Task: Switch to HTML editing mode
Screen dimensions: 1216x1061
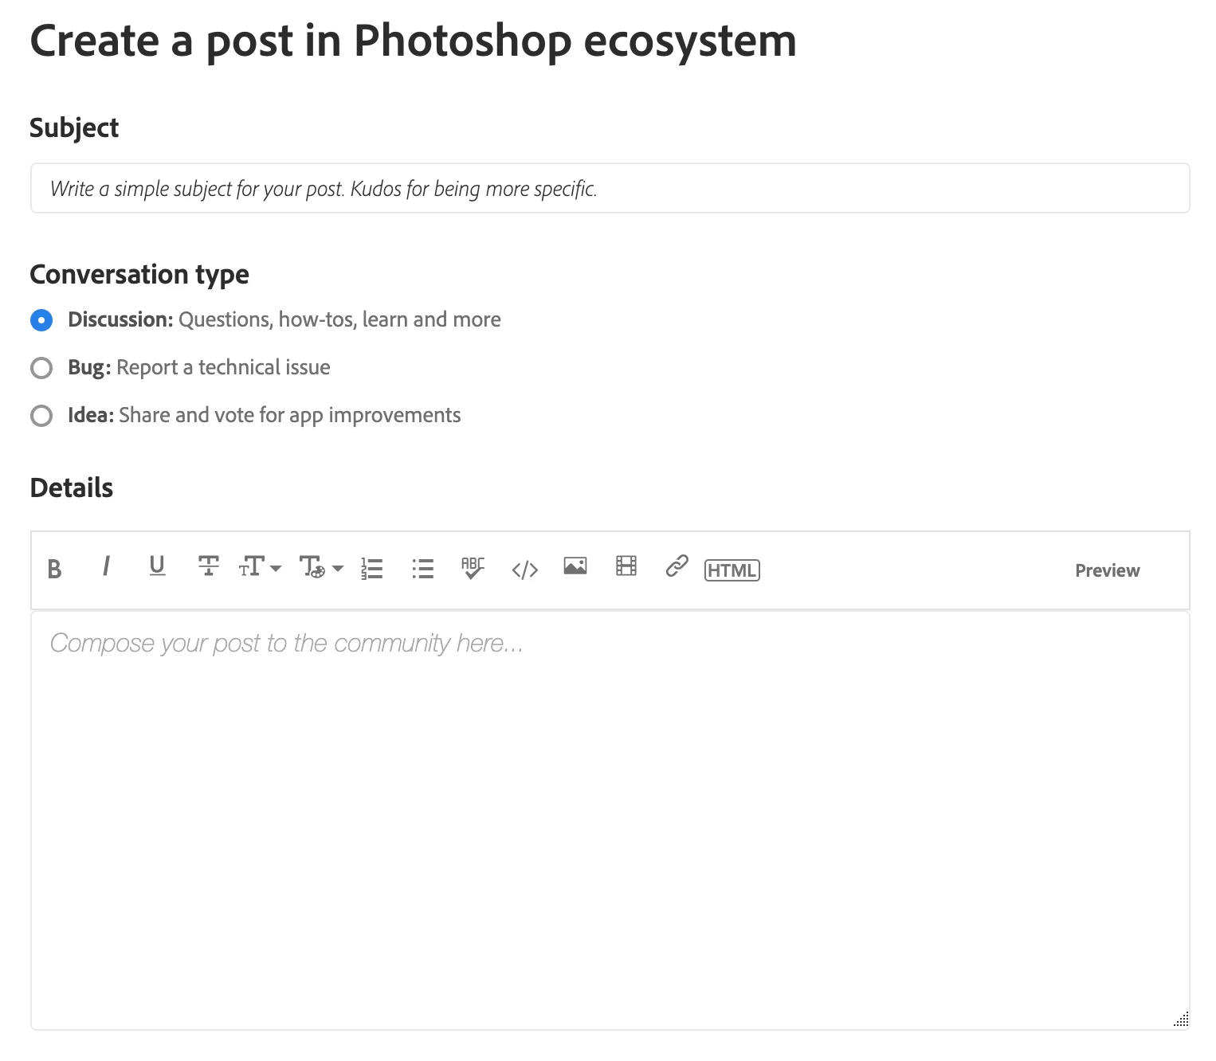Action: [732, 570]
